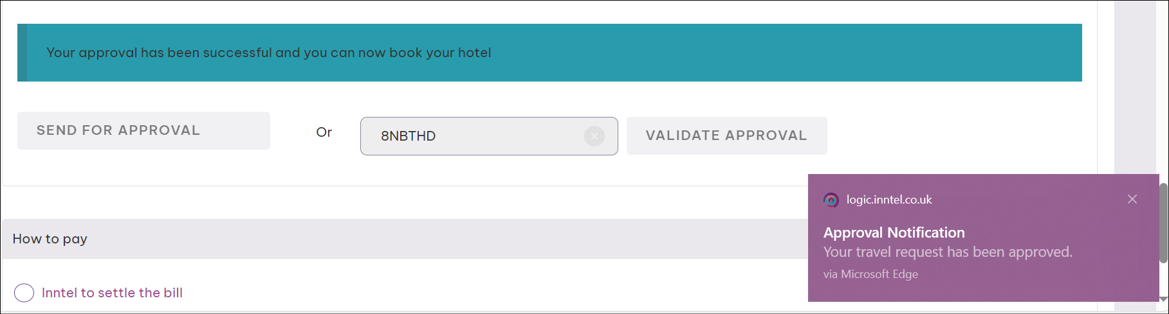
Task: Click the 'Or' label between approval options
Action: [324, 132]
